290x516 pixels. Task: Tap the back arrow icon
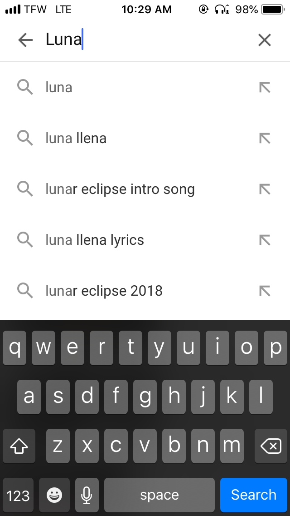click(25, 40)
